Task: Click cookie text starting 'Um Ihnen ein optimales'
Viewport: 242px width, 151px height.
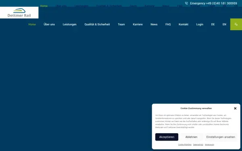Action: tap(193, 121)
